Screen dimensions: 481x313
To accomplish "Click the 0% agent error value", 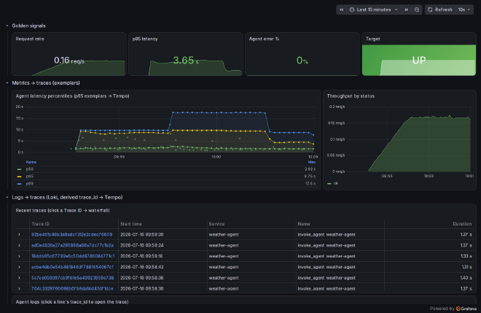I will 302,61.
